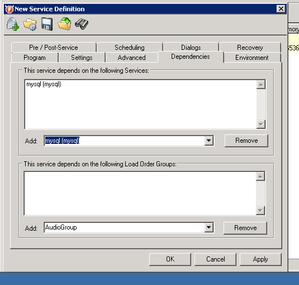
Task: Switch to the Scheduling tab
Action: click(130, 47)
